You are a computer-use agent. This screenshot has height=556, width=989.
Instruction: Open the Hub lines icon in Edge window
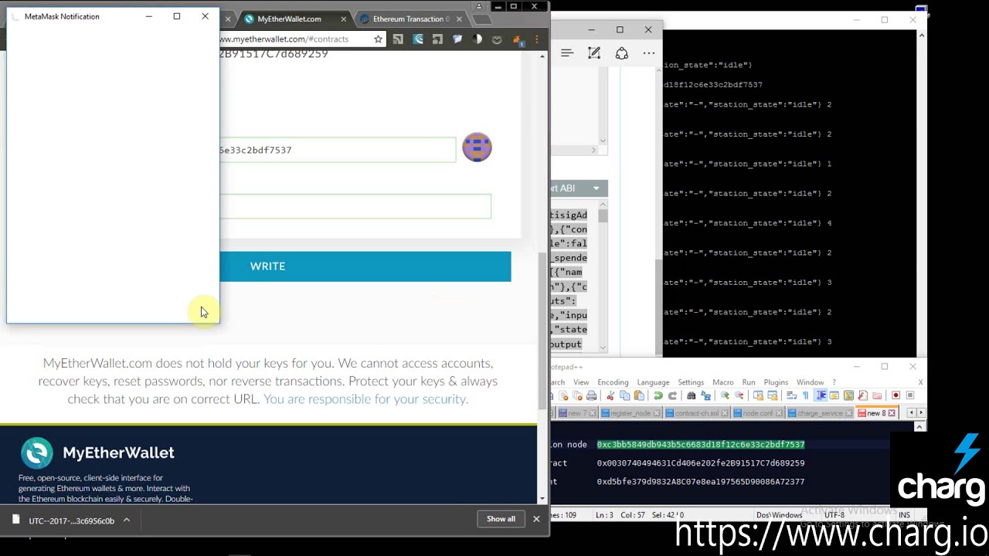(x=566, y=53)
